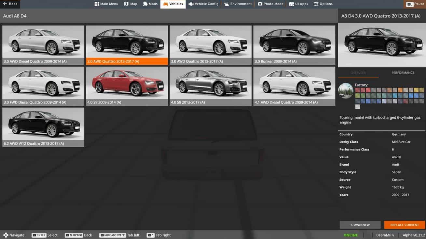Open UI Apps via its icon

pos(292,4)
